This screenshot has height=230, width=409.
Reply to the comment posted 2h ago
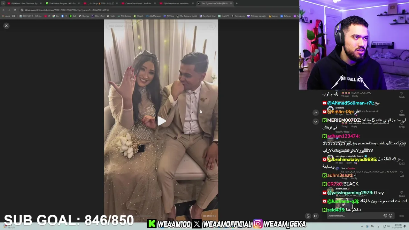point(349,163)
